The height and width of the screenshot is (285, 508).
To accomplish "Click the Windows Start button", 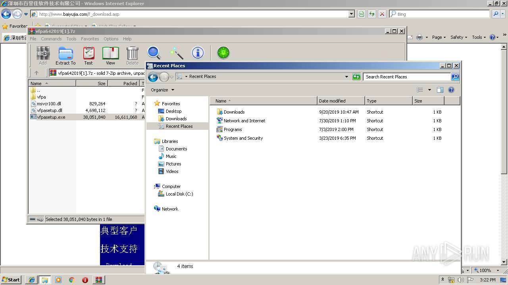I will point(11,280).
